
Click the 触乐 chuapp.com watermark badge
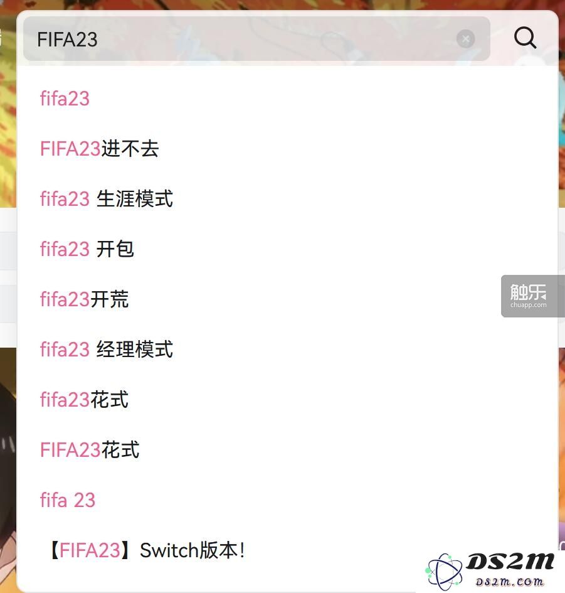(x=532, y=296)
